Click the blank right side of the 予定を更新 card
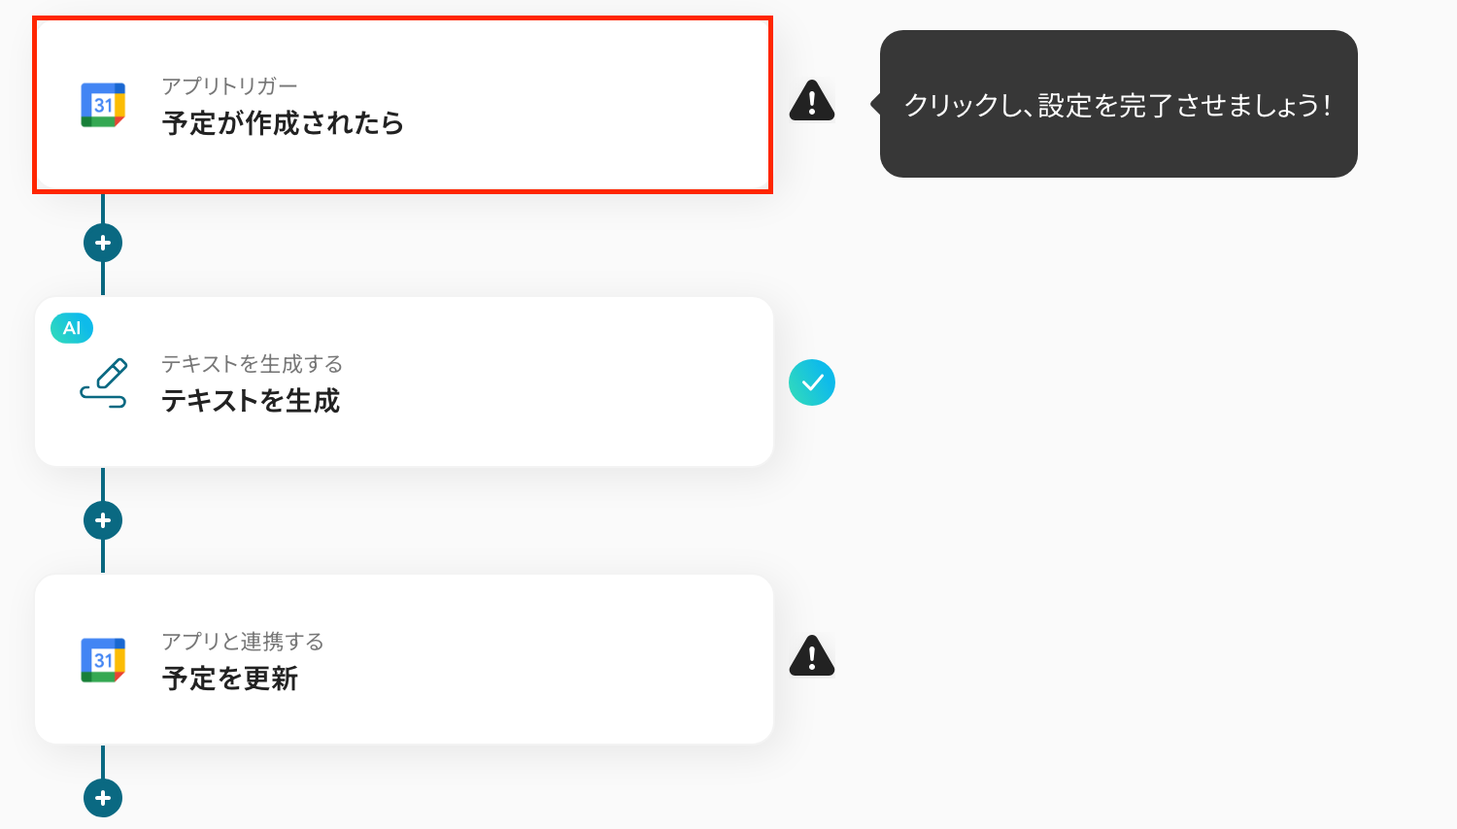The image size is (1457, 829). tap(602, 660)
